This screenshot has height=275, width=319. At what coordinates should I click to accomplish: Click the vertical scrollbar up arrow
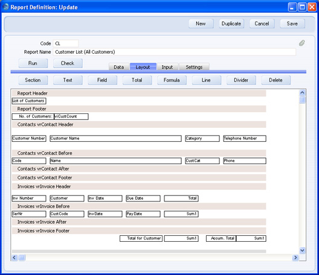point(302,93)
